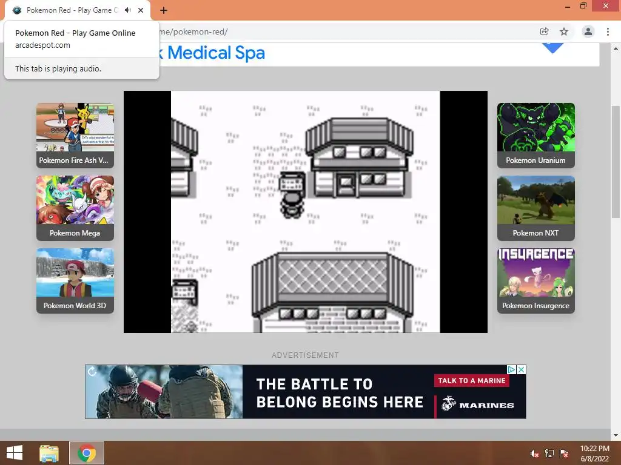Click the TALK TO A MARINE button

[472, 381]
